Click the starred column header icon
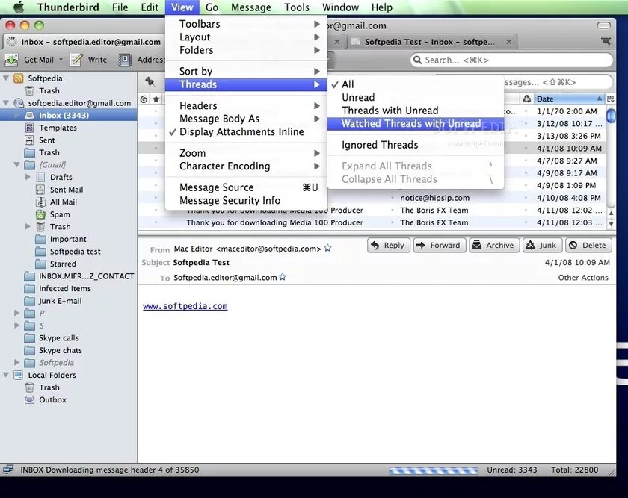Image resolution: width=628 pixels, height=498 pixels. [x=156, y=99]
